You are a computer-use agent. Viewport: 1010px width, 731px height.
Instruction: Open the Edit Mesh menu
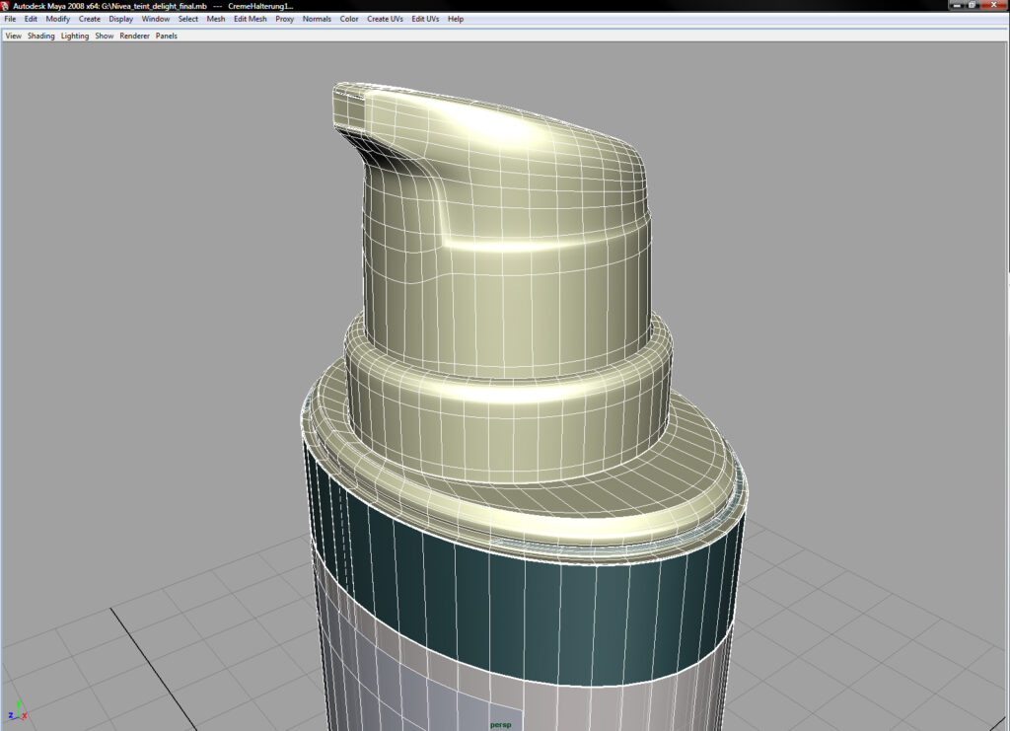[250, 19]
